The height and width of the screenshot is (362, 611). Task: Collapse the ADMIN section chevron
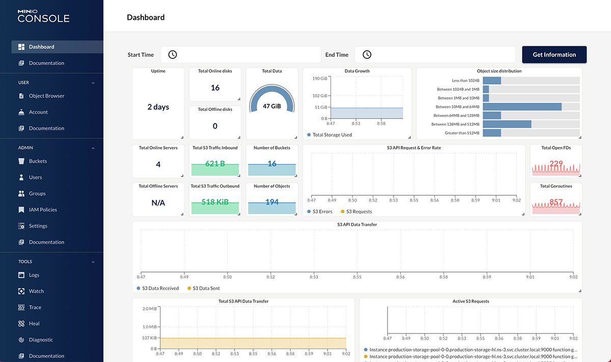(93, 148)
